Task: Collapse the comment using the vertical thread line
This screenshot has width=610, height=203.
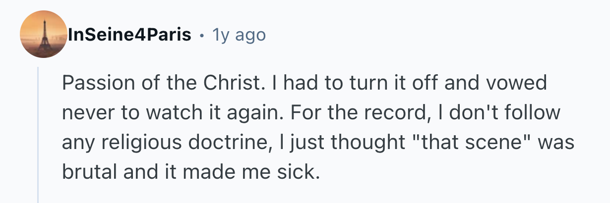Action: [x=38, y=134]
